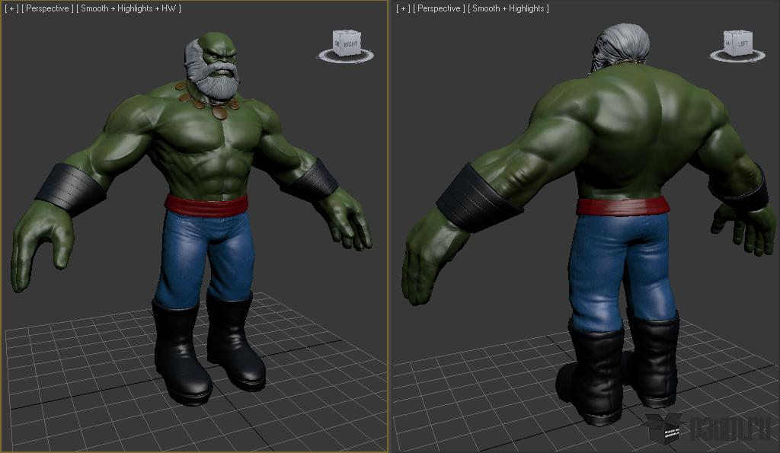The height and width of the screenshot is (453, 780).
Task: Open the [+] general menu in the right viewport
Action: (404, 8)
